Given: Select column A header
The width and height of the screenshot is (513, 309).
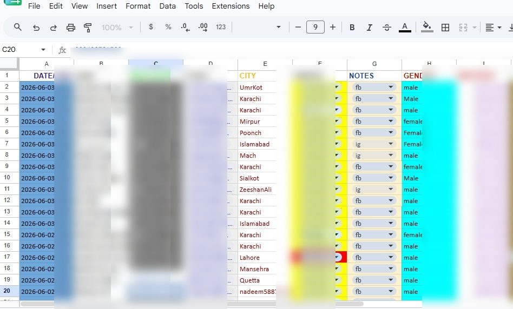Looking at the screenshot, I should (47, 64).
